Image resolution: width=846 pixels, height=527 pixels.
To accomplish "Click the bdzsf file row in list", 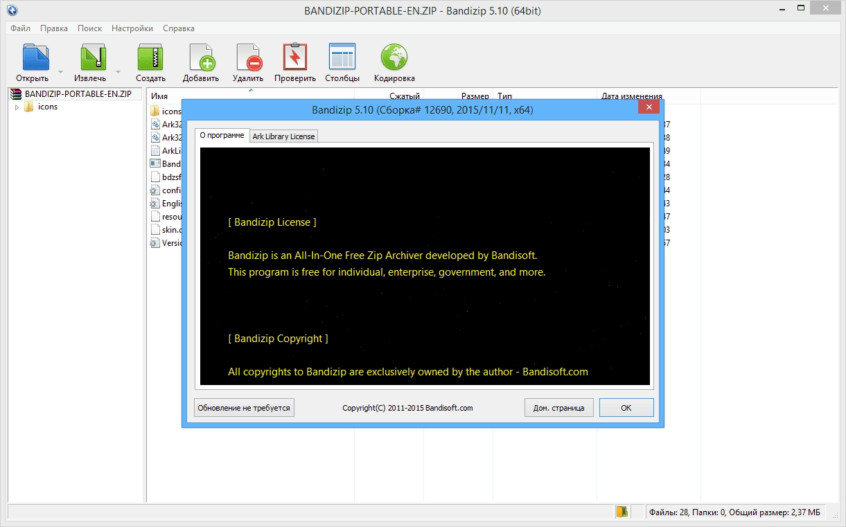I will click(166, 177).
